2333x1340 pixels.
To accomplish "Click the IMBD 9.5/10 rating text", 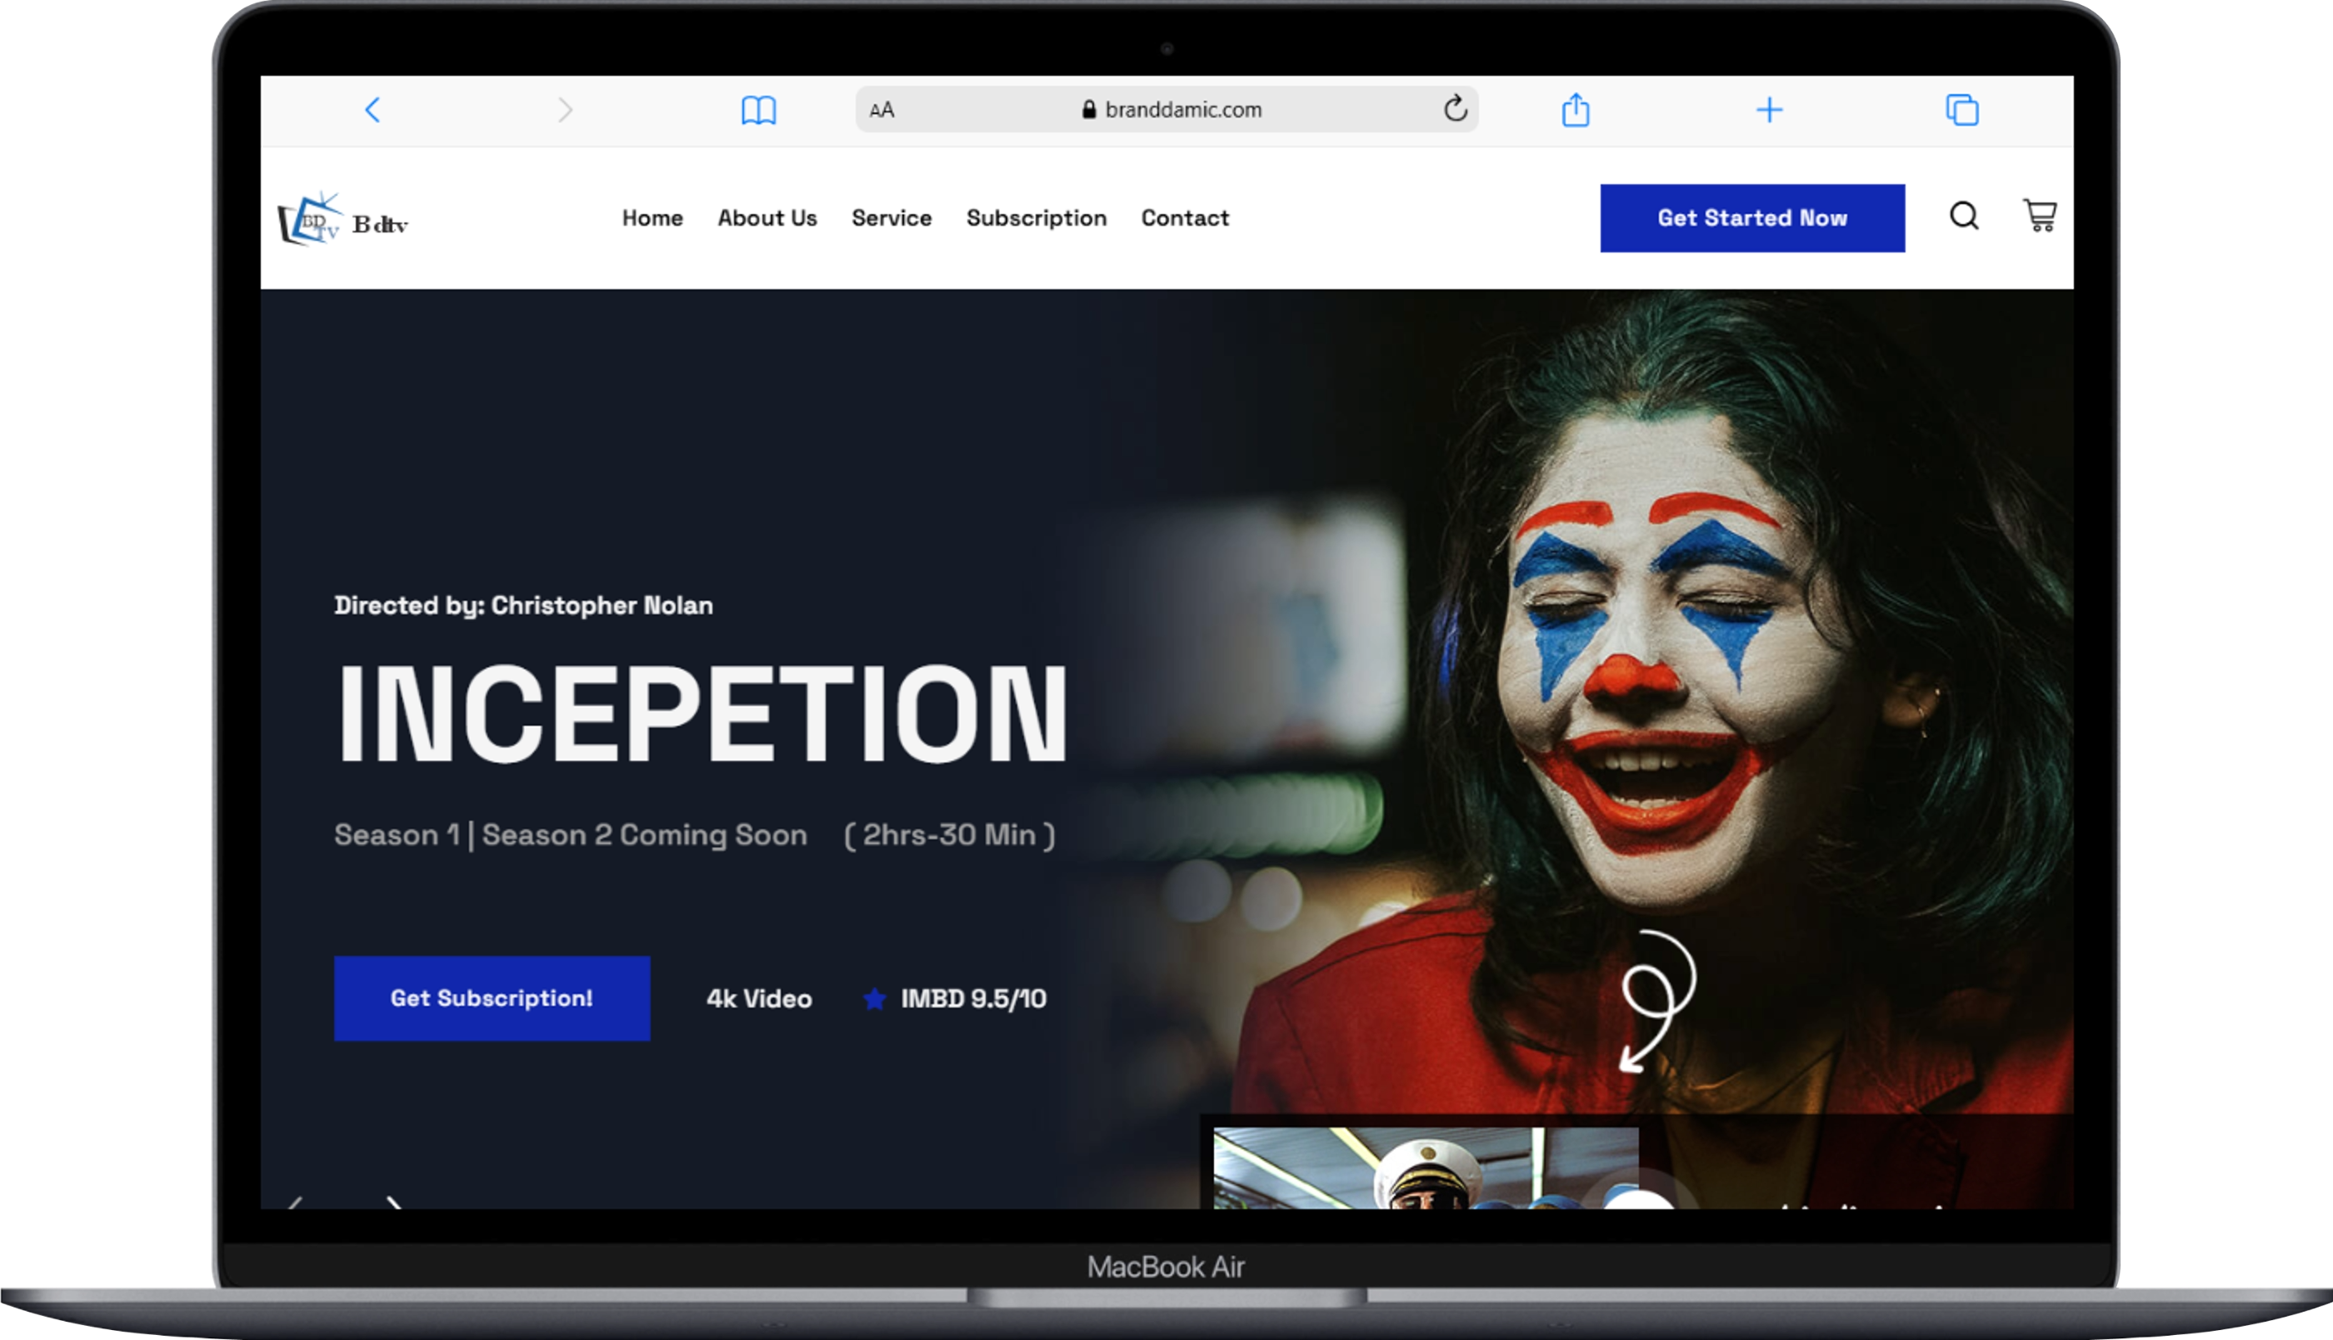I will coord(973,998).
